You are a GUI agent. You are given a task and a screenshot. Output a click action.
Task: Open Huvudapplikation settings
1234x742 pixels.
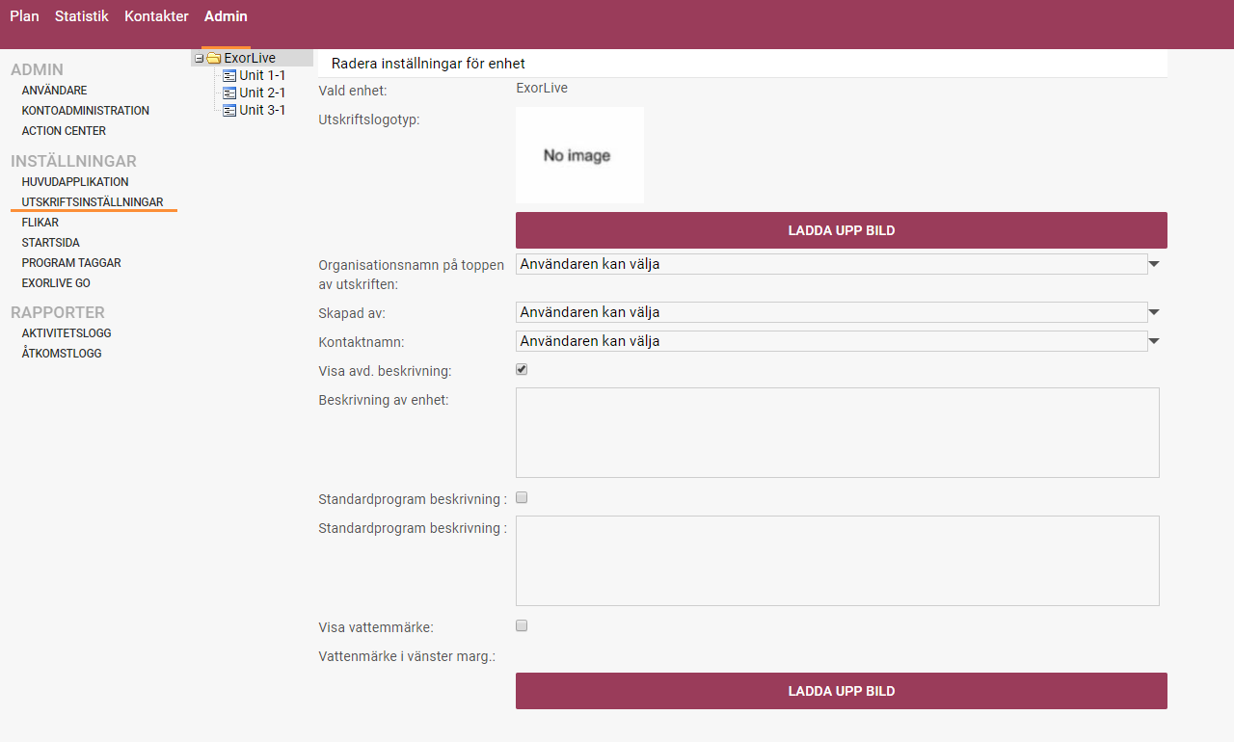75,182
